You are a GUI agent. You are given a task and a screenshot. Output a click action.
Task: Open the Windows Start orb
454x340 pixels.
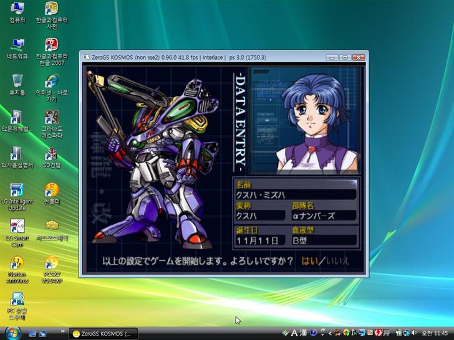pos(12,333)
